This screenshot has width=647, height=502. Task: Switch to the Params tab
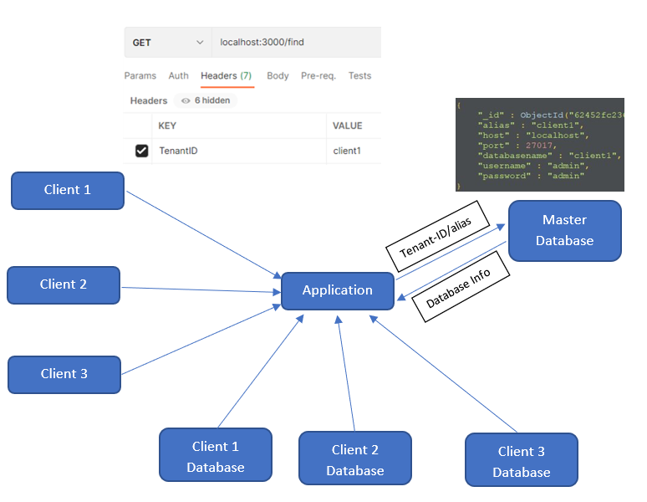pyautogui.click(x=140, y=76)
